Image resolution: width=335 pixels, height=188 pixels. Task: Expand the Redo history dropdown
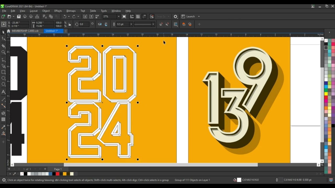pos(78,16)
